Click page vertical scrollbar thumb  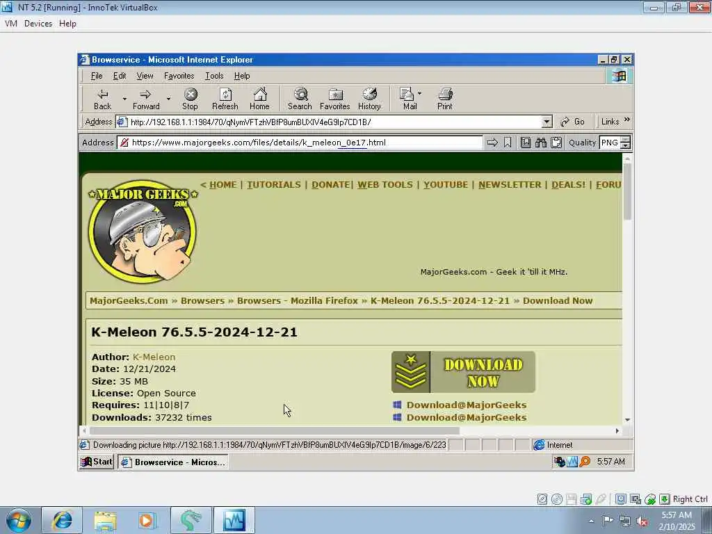628,192
